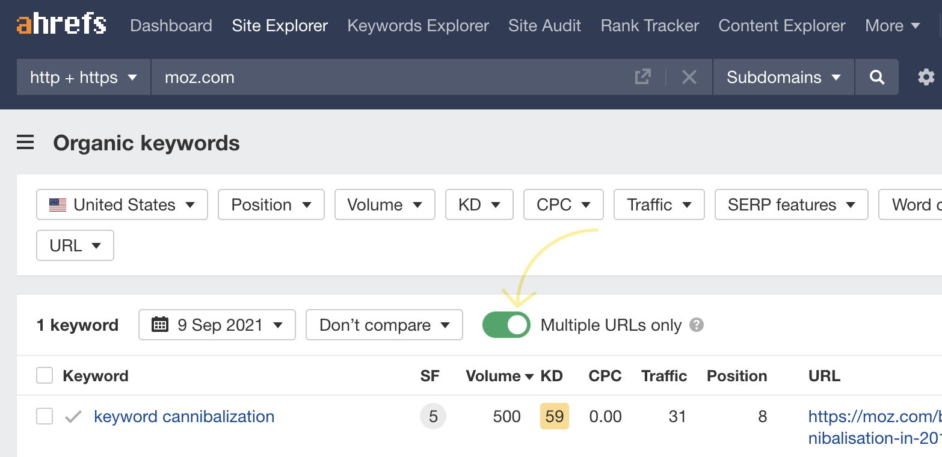942x457 pixels.
Task: Run the search with the magnifier icon
Action: [x=876, y=77]
